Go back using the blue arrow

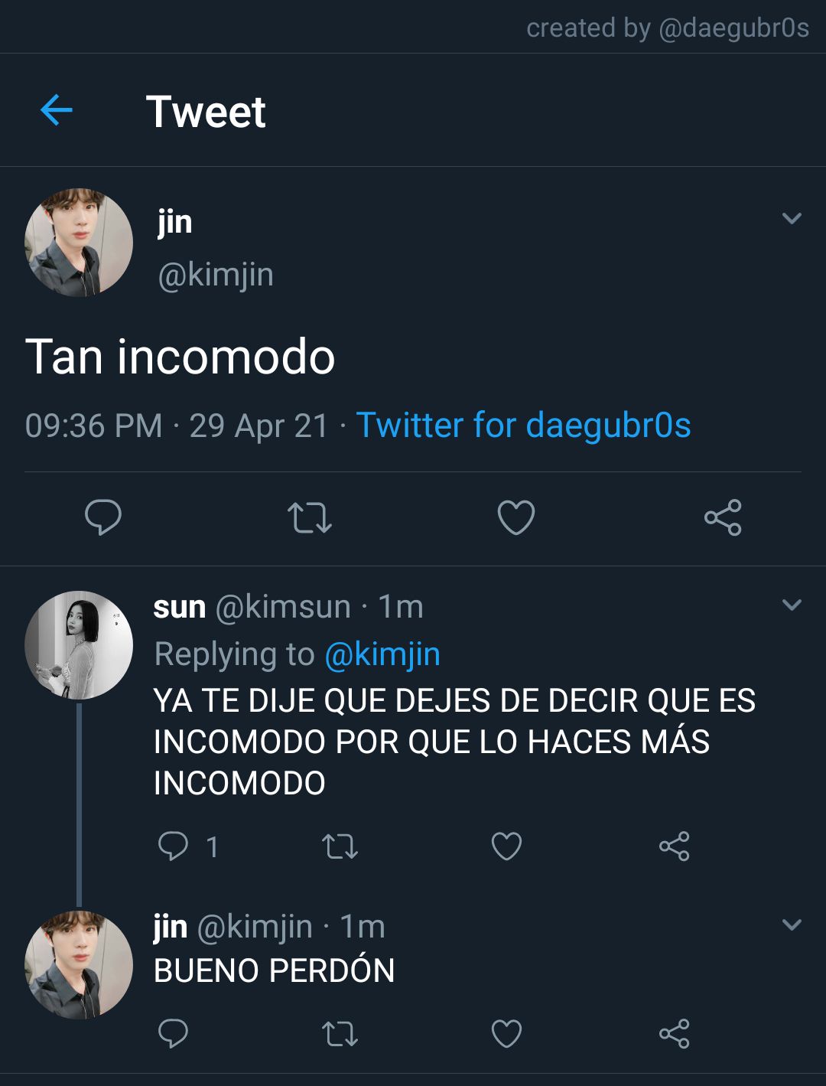click(56, 111)
